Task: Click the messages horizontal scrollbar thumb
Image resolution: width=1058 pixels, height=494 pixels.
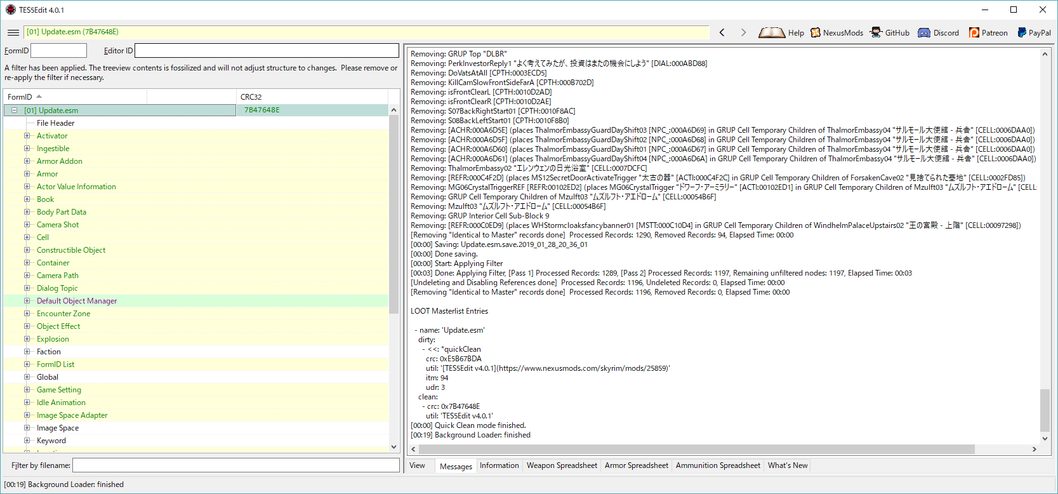Action: (696, 449)
